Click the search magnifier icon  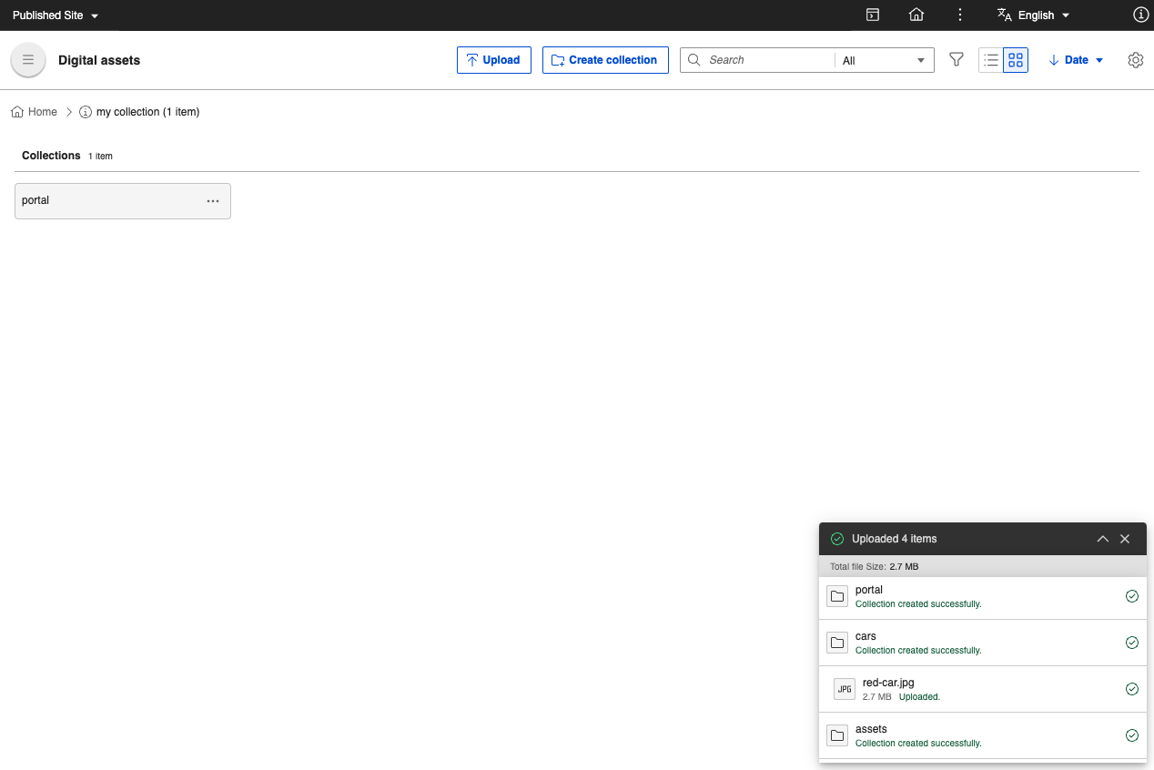pos(693,59)
